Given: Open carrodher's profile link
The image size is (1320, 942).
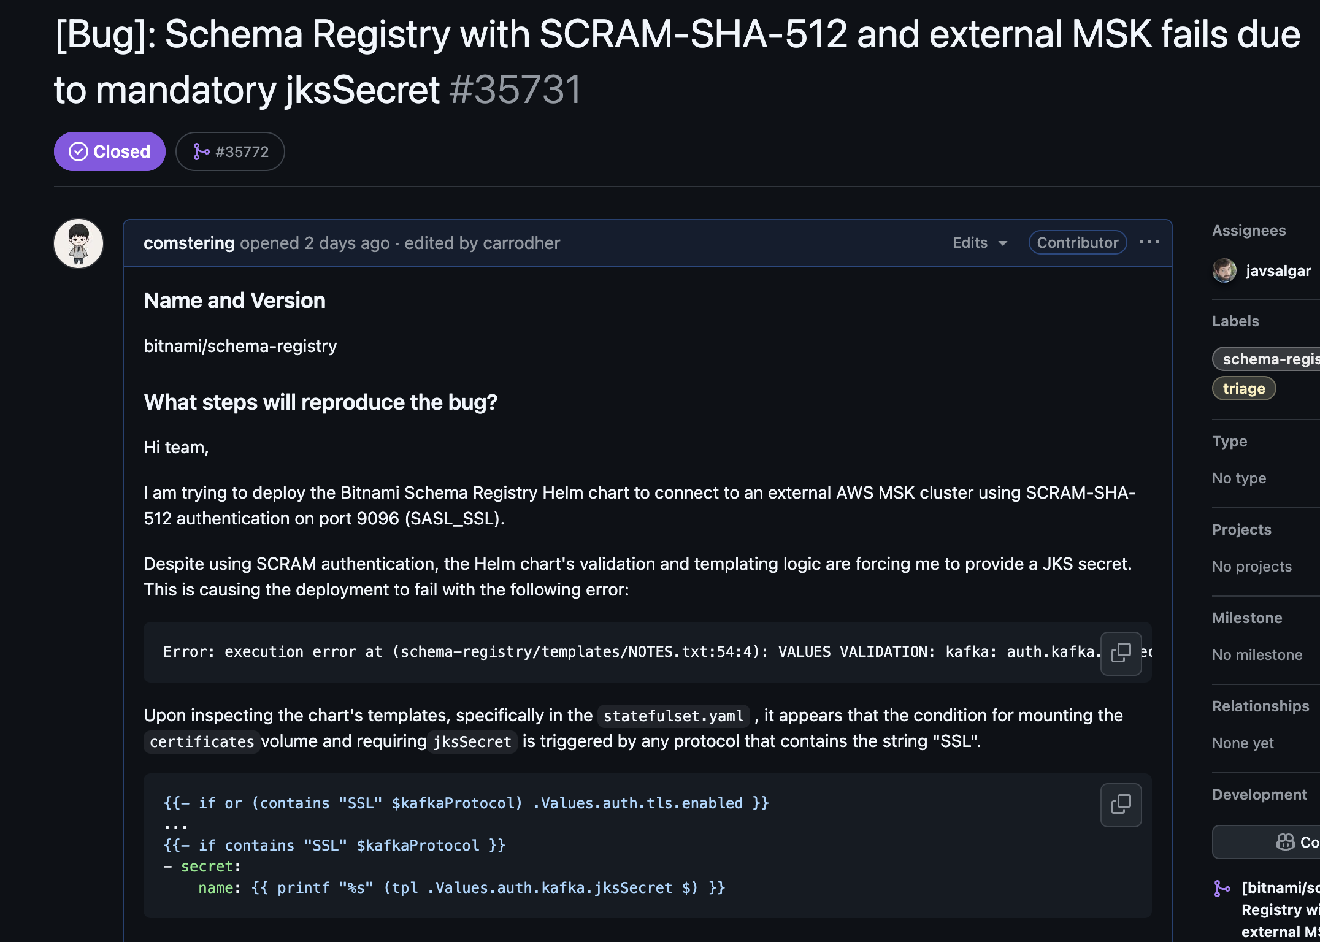Looking at the screenshot, I should [x=521, y=243].
